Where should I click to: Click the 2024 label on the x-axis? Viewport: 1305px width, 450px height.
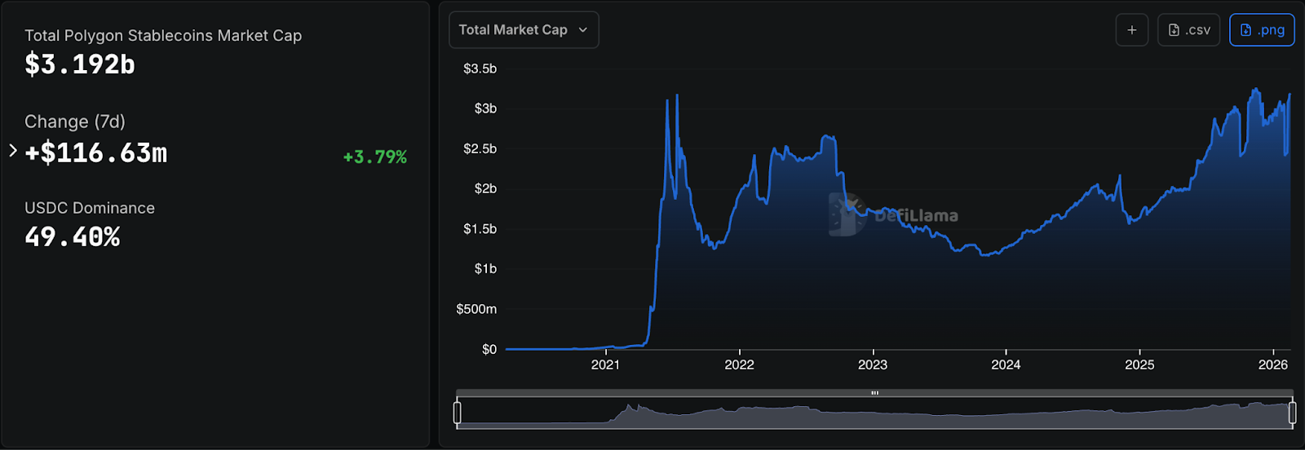click(1006, 364)
